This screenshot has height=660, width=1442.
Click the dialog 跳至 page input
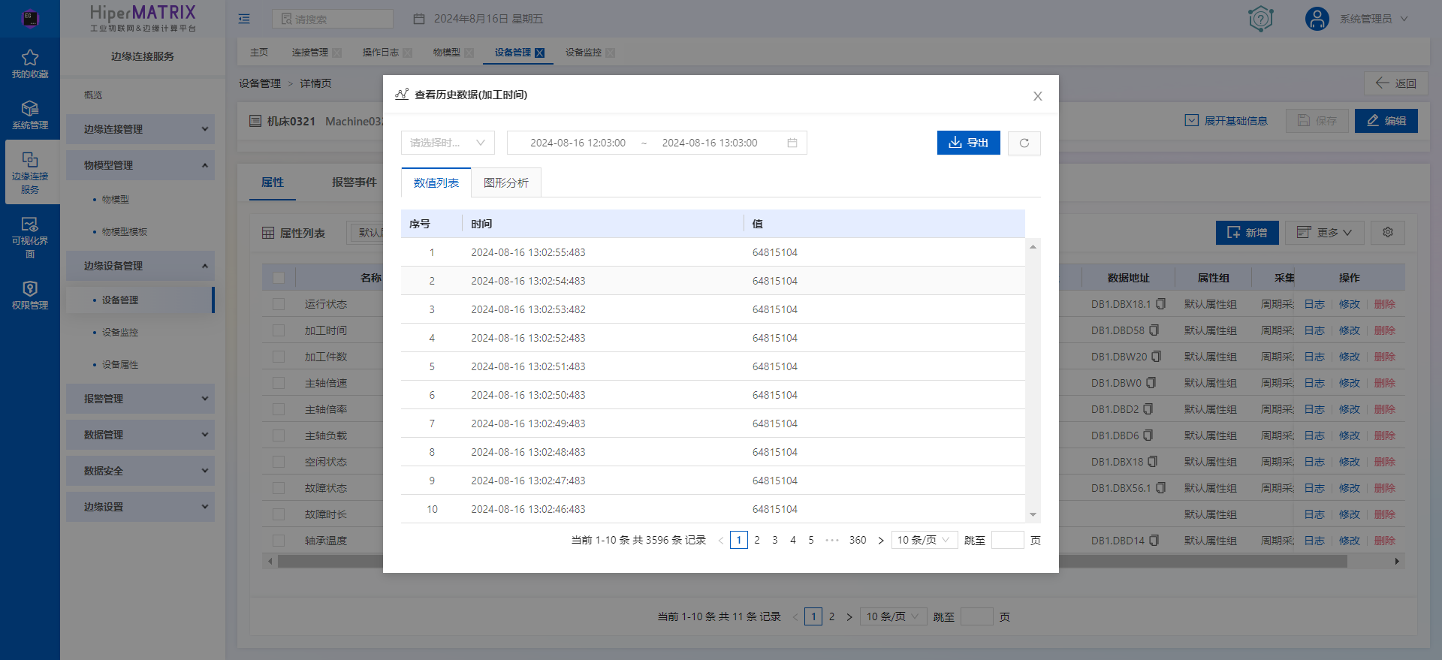1008,541
